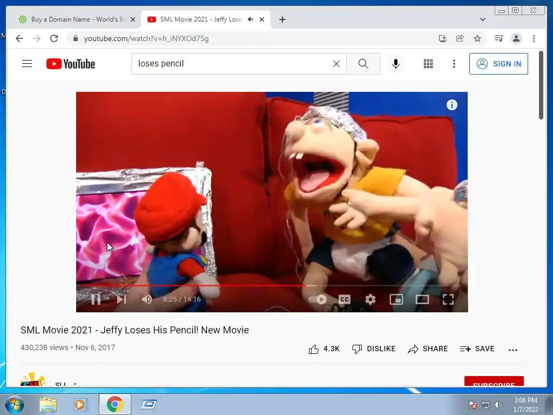Viewport: 553px width, 415px height.
Task: Run search with magnifier button
Action: point(363,64)
